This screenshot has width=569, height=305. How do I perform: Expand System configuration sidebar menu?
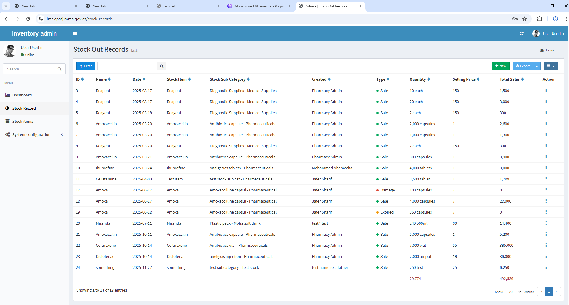point(34,134)
